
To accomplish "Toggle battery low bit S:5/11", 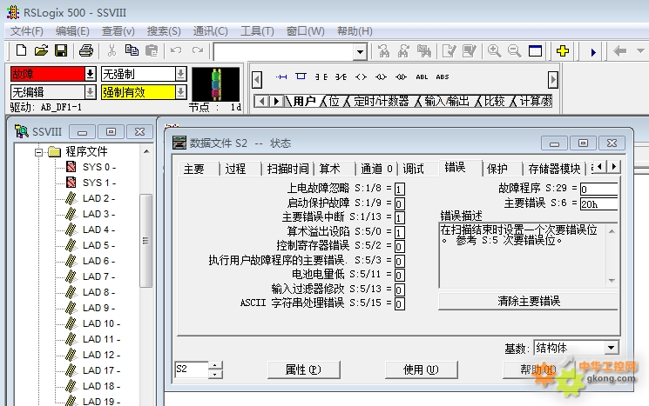I will point(399,275).
